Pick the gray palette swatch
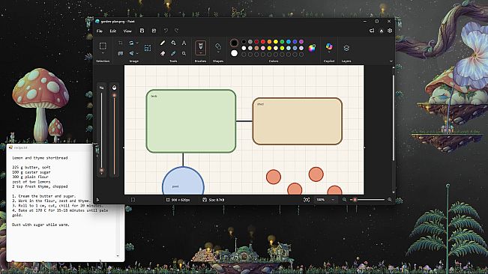Screen dimensions: 488x274 click(250, 42)
